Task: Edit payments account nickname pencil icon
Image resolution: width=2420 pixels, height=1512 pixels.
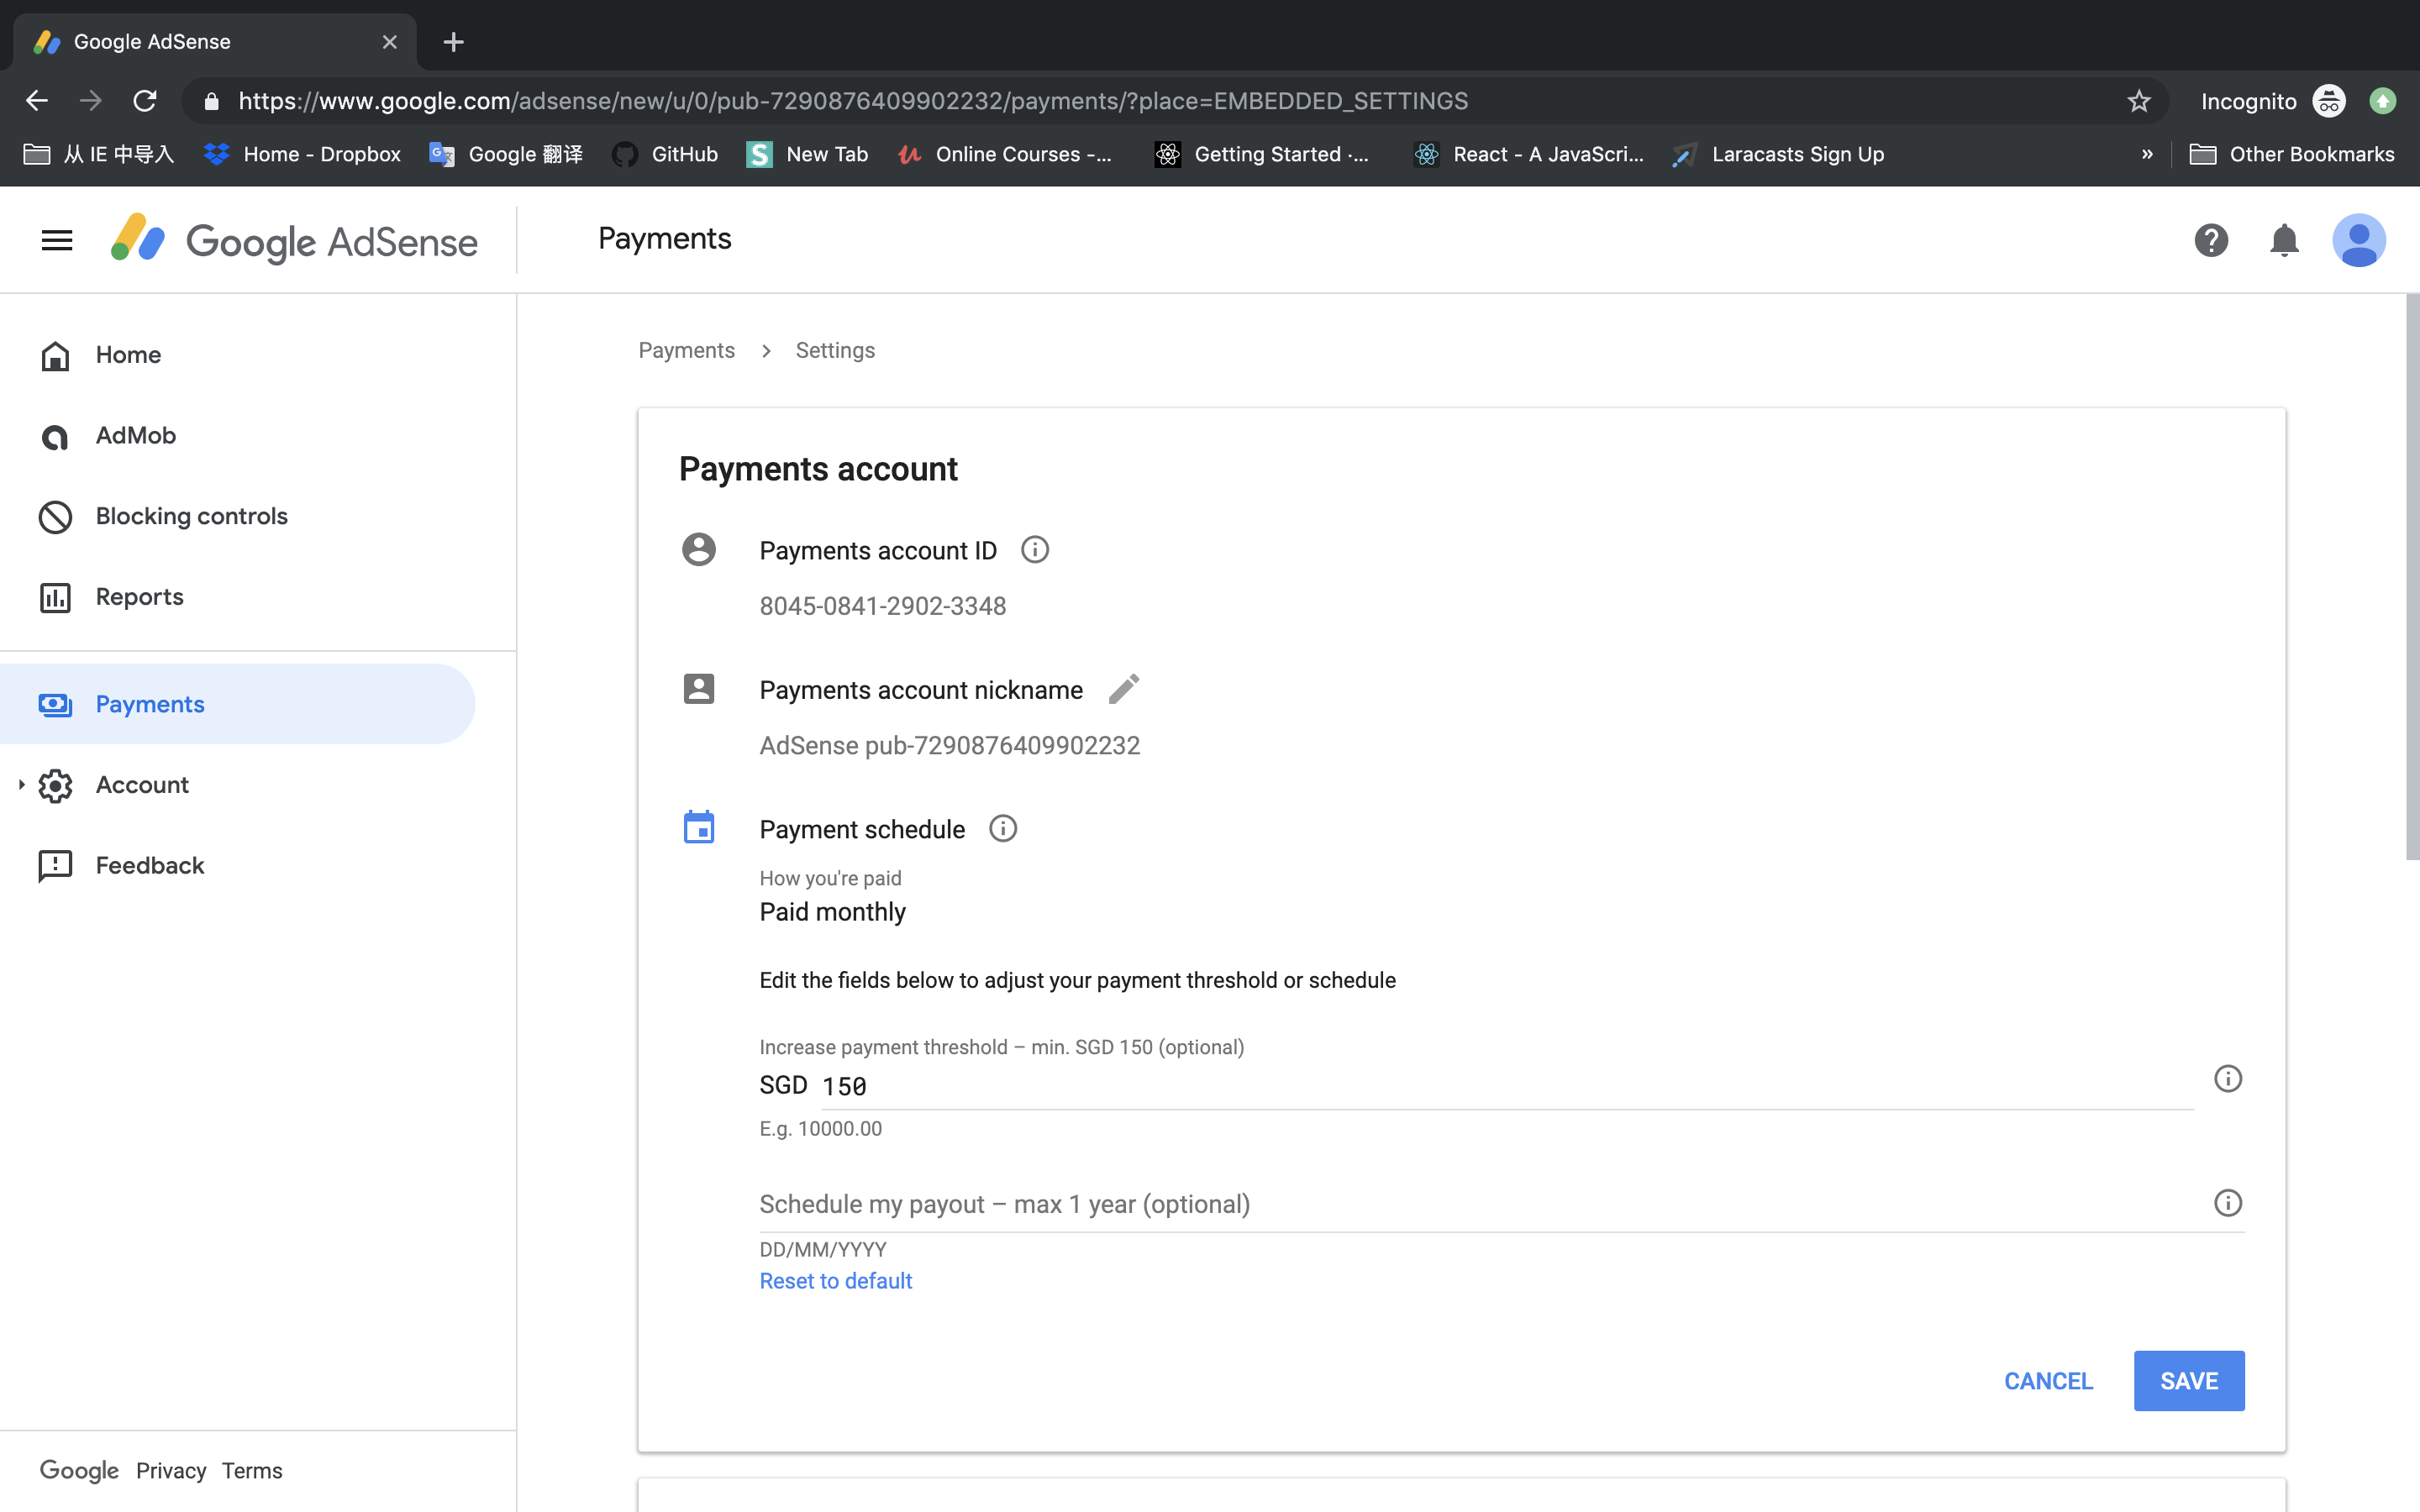Action: click(x=1123, y=689)
